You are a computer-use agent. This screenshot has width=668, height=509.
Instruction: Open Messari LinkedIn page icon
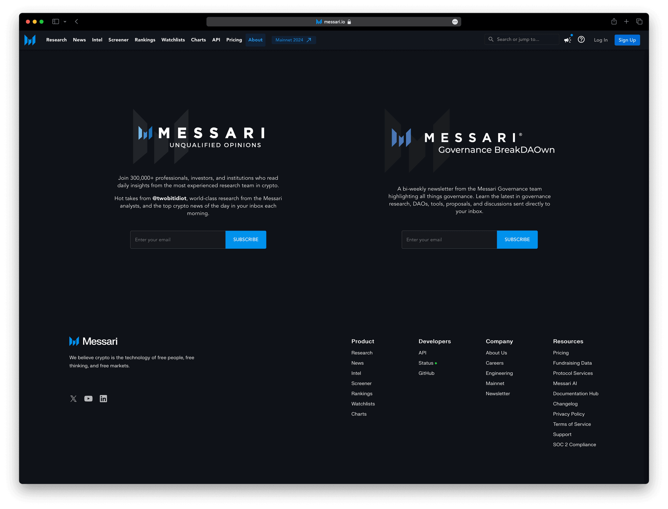[103, 399]
